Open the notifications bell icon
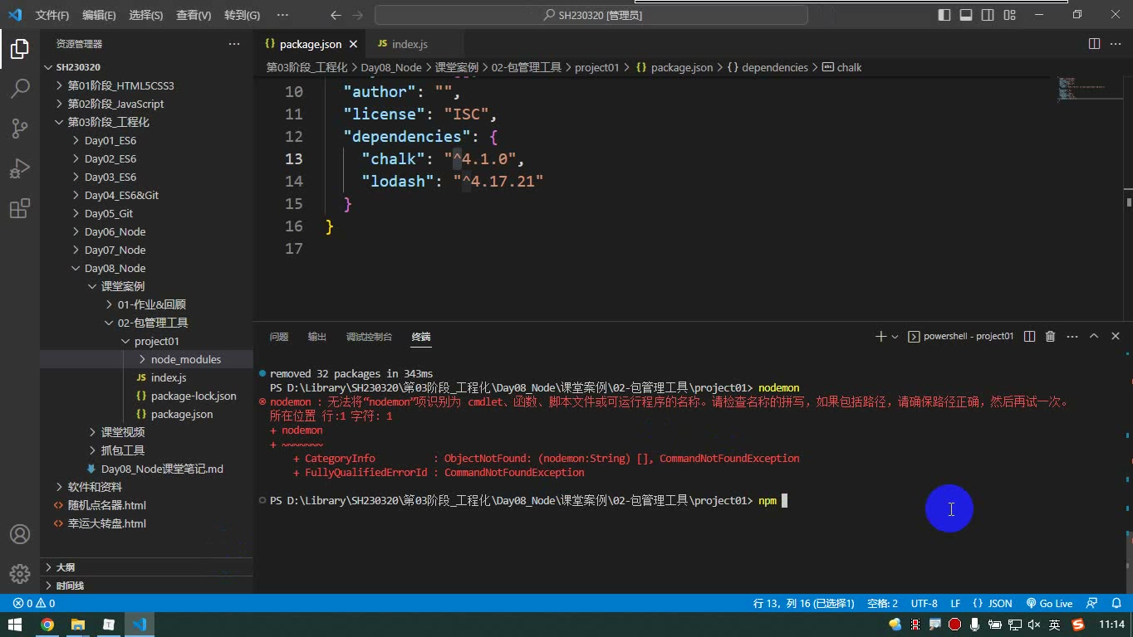This screenshot has width=1133, height=637. (1117, 603)
